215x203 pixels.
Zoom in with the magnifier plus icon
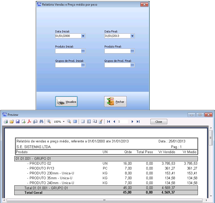pos(49,122)
